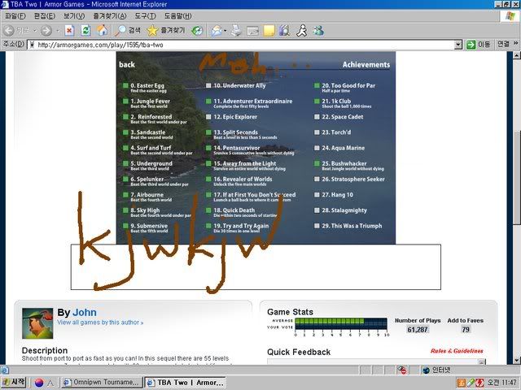Open the Mail button dropdown arrow

(x=225, y=30)
